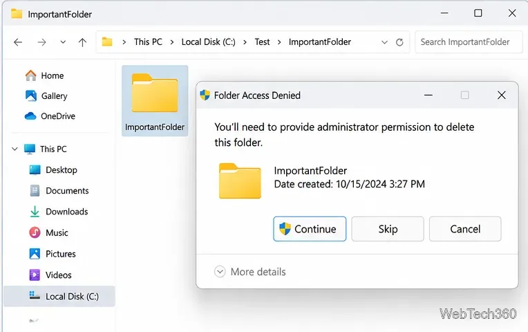Click the folder icon in address bar
This screenshot has height=332, width=528.
click(107, 41)
